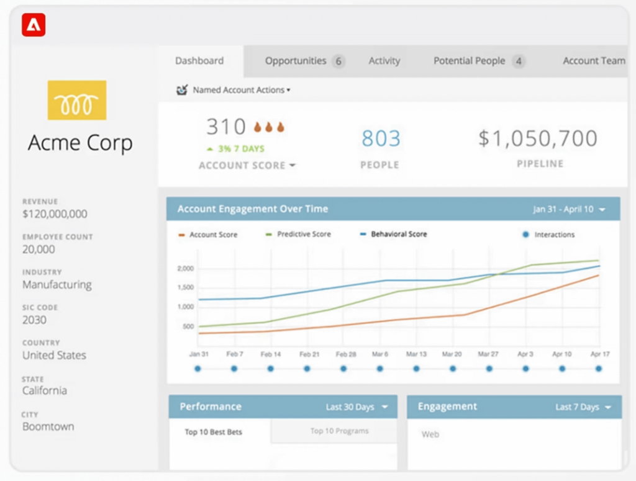Click the Feb 14 interaction dot
Screen dimensions: 636x481
click(x=271, y=369)
